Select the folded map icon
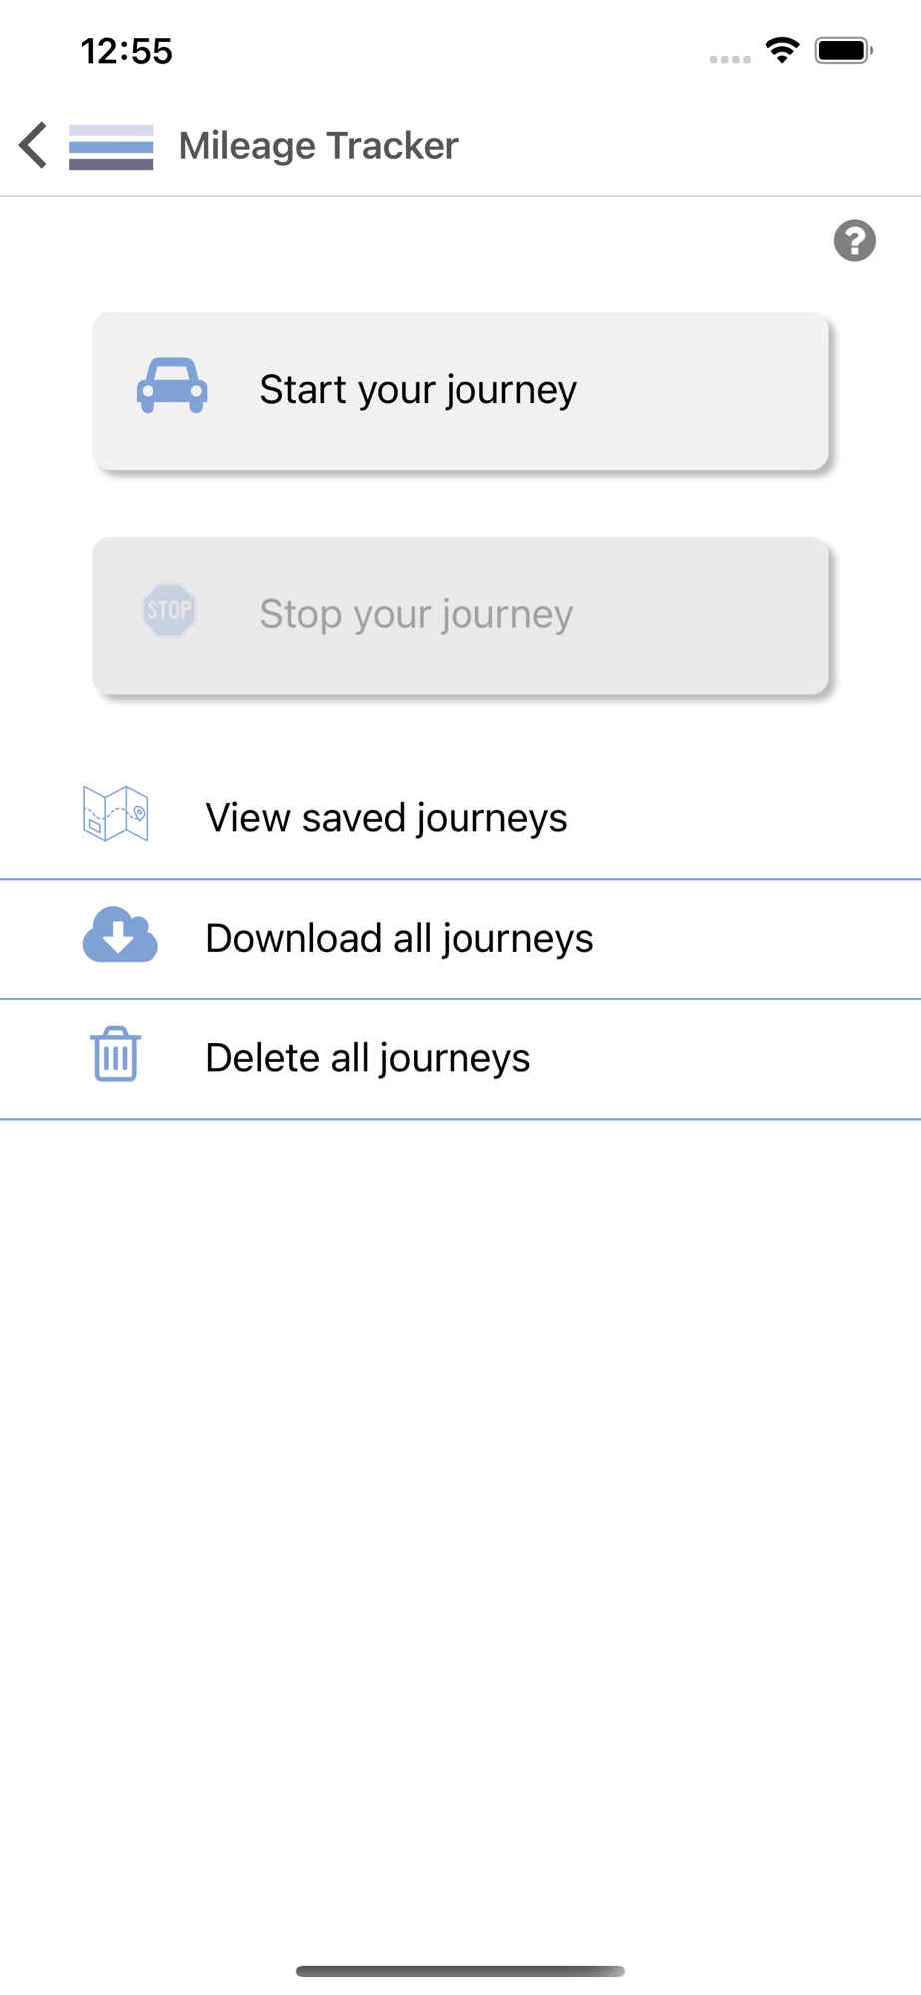This screenshot has width=921, height=1995. pos(116,813)
